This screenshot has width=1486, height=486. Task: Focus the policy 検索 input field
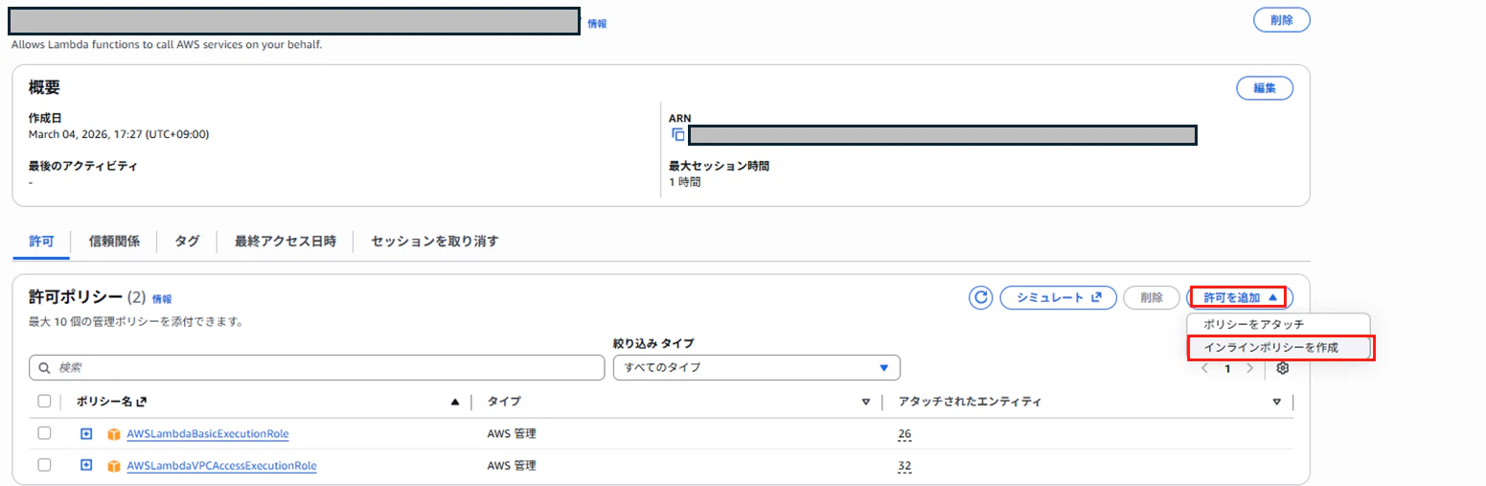316,368
